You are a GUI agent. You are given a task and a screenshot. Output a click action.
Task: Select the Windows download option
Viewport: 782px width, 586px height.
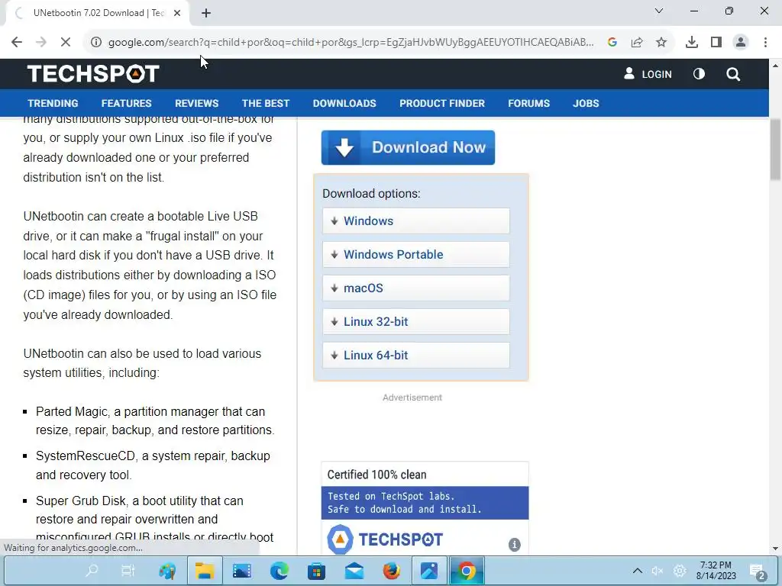pos(416,221)
